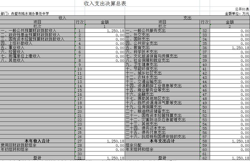Click the 年末结转和结余 cell

(x=162, y=149)
